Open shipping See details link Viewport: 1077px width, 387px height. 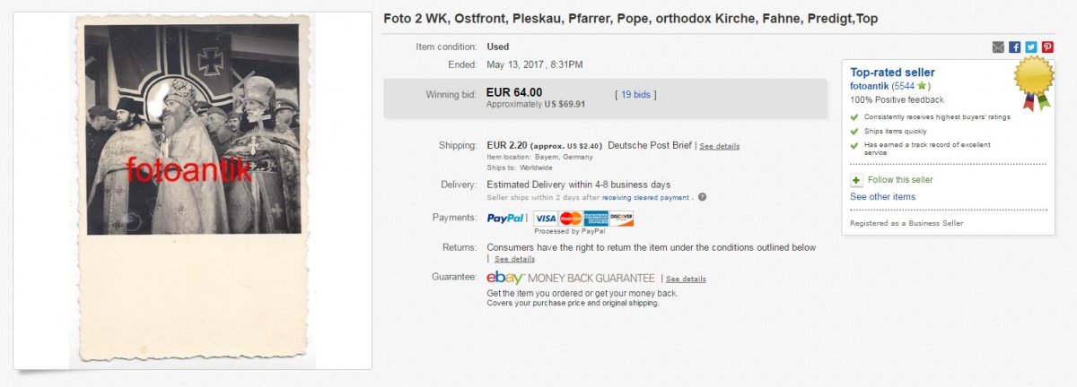tap(719, 146)
